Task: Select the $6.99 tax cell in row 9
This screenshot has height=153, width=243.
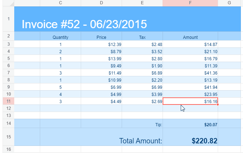Action: (142, 87)
